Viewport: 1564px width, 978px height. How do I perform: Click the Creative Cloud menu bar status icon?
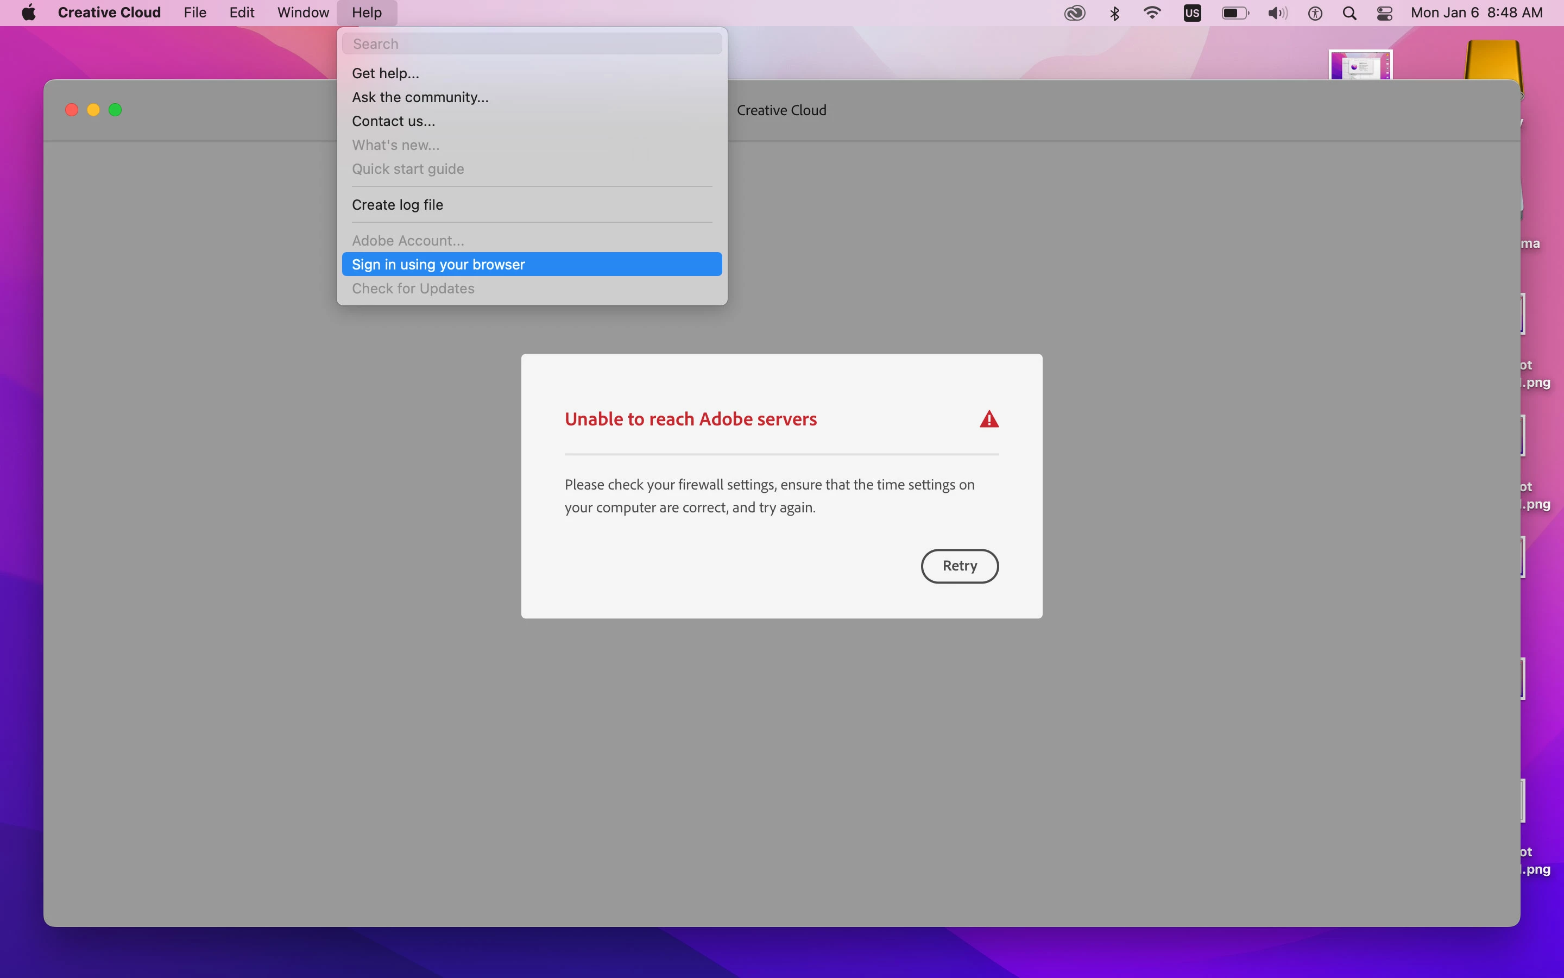[x=1074, y=13]
